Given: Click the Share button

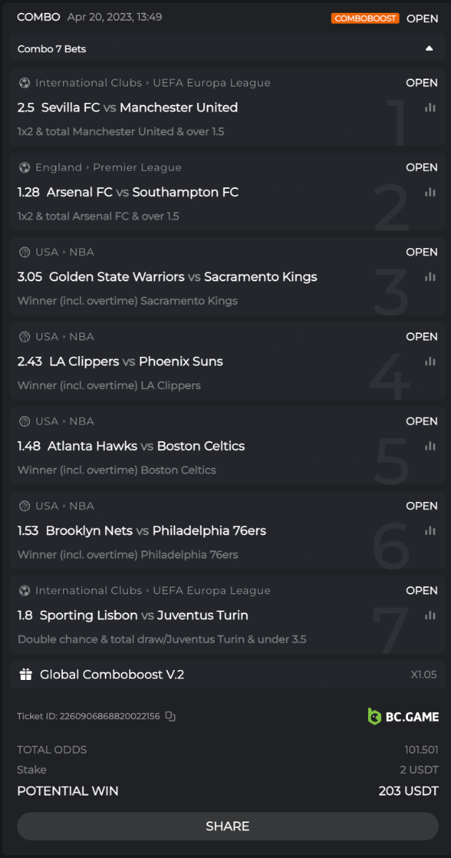Looking at the screenshot, I should [x=227, y=826].
